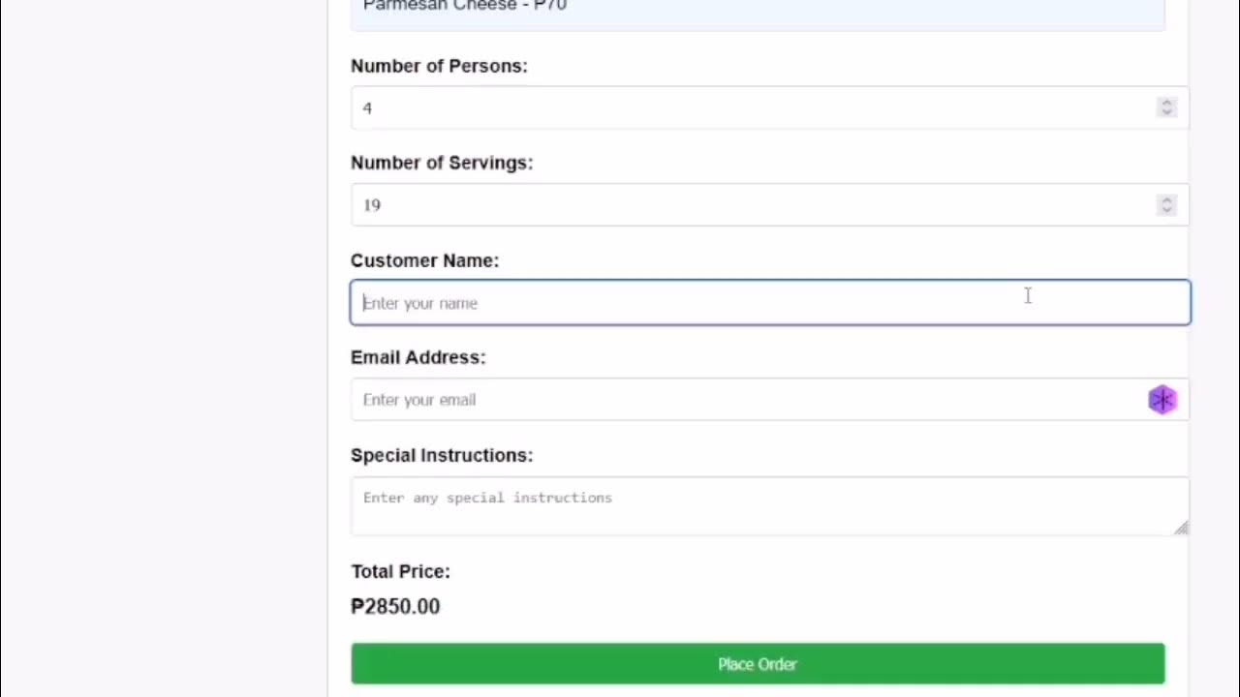
Task: Click the "Number of Servings:" label
Action: coord(442,163)
